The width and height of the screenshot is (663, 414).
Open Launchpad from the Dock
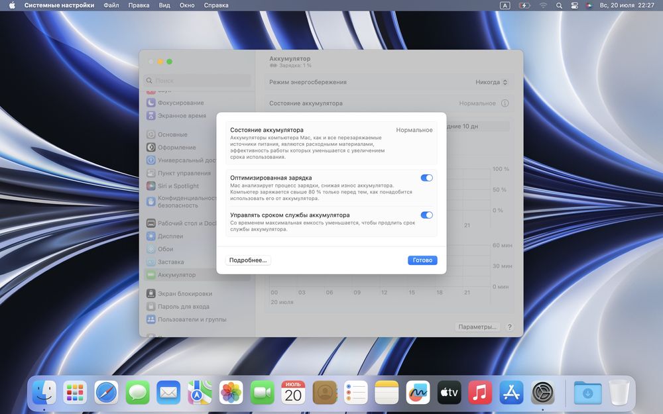point(76,392)
